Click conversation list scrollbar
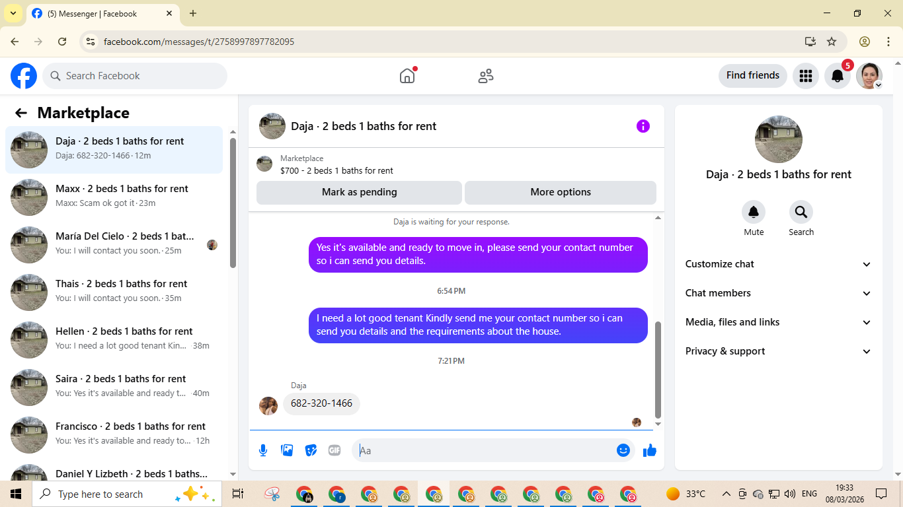The image size is (903, 507). (233, 202)
